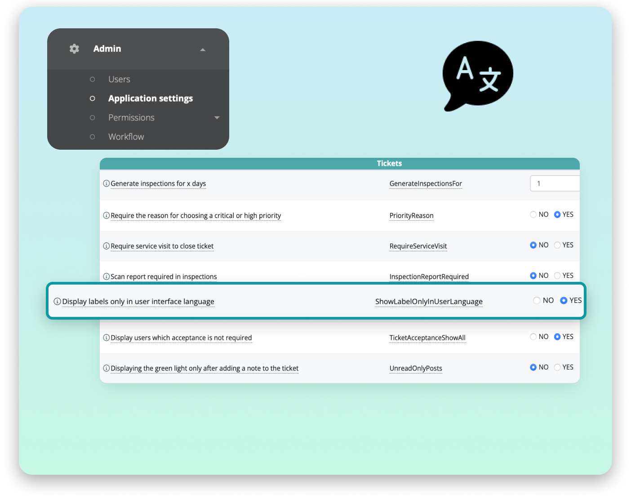The width and height of the screenshot is (631, 499).
Task: Focus the GenerateInspectionsFor value field
Action: [x=555, y=183]
